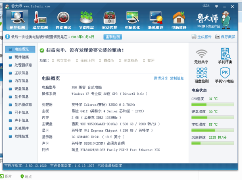
Task: Click the CPU温度 temperature bar
Action: (213, 104)
